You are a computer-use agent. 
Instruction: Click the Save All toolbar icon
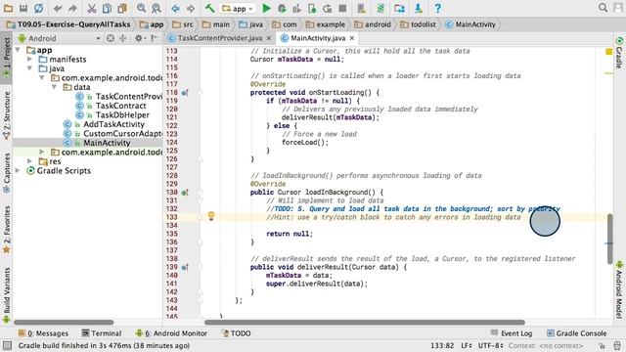23,8
